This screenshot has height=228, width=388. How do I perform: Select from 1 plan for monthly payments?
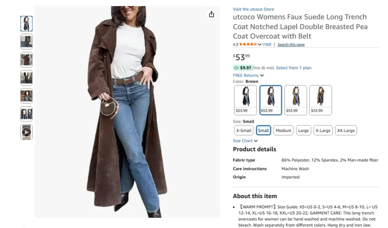tap(295, 68)
